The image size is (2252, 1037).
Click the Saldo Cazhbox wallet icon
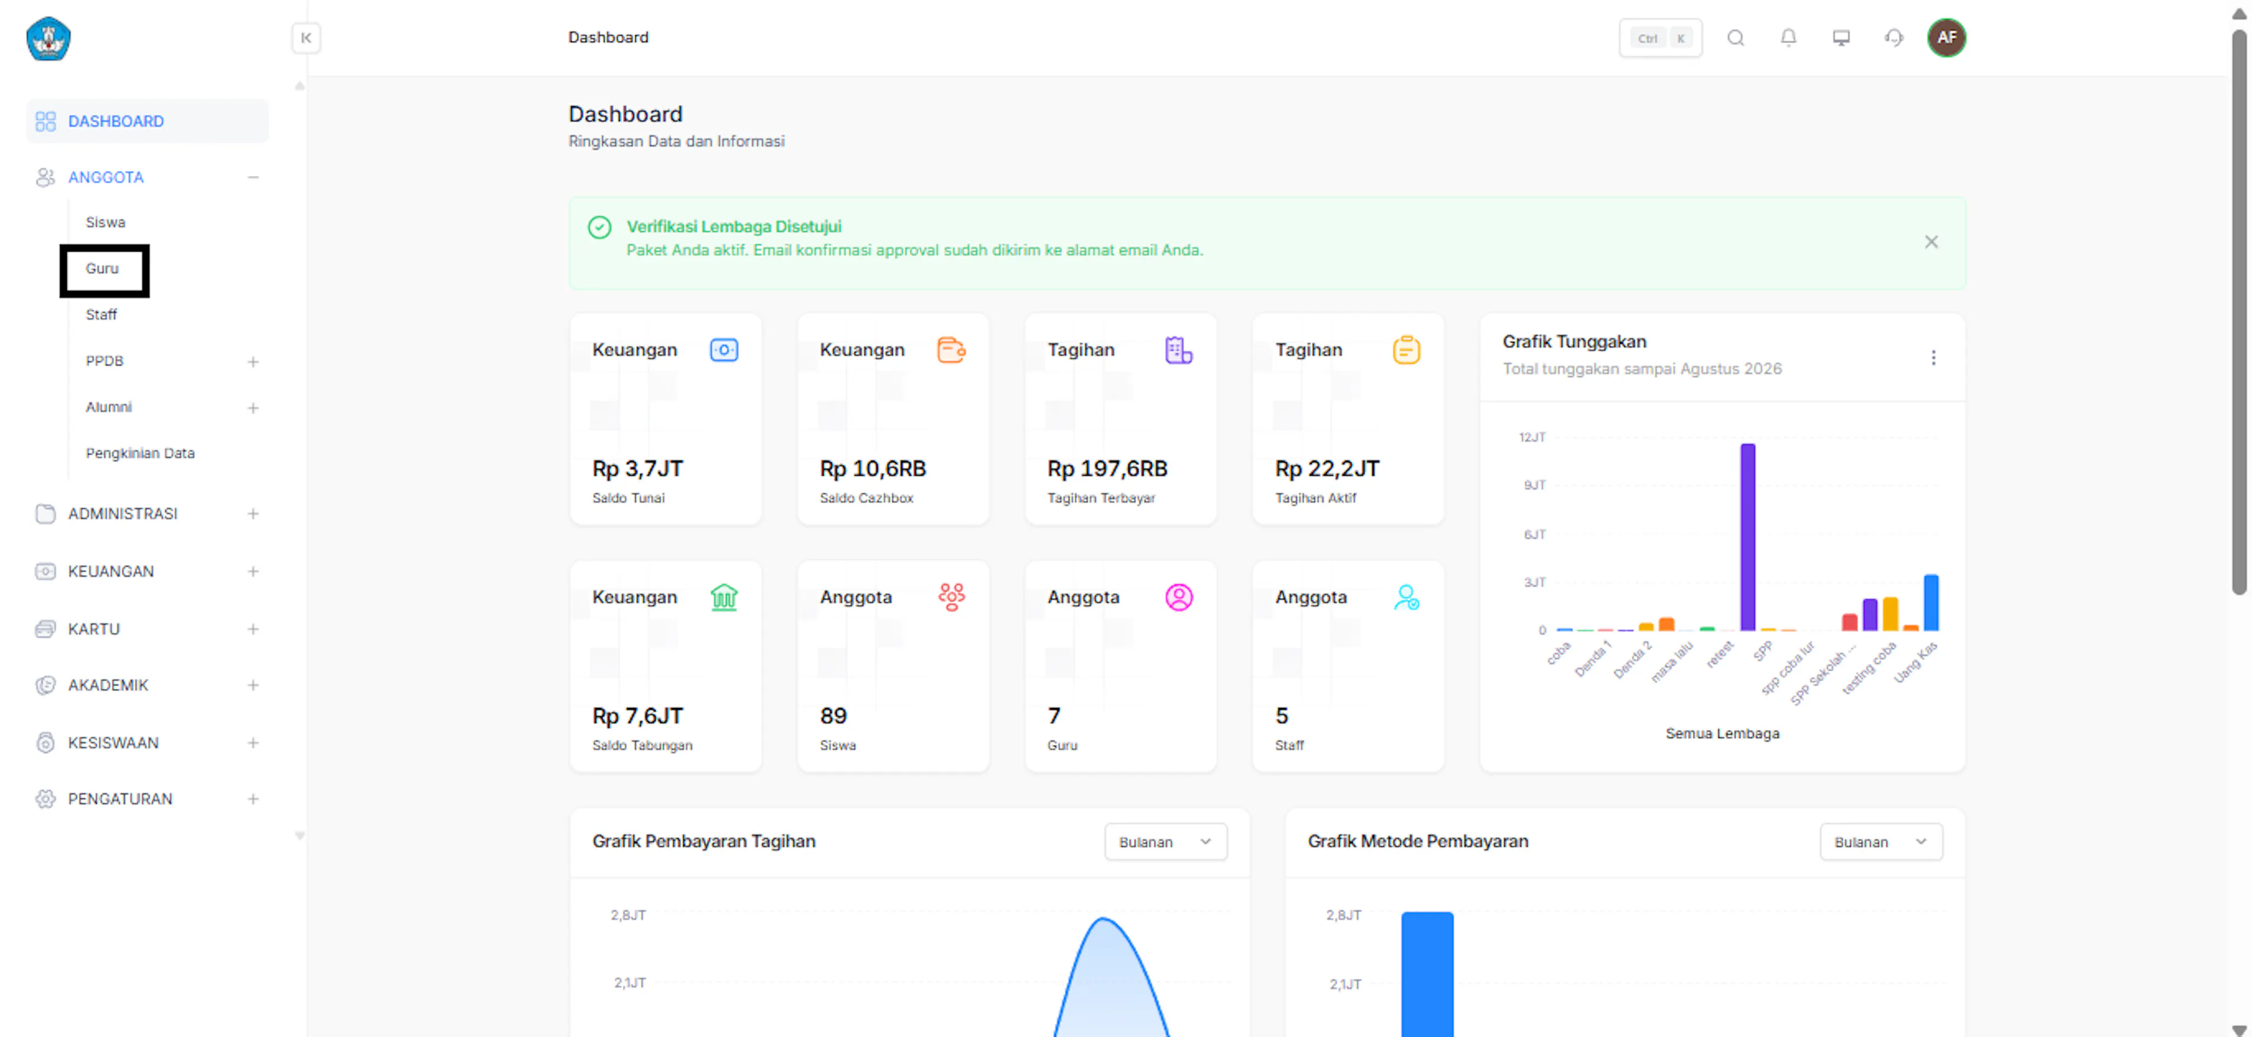(950, 350)
